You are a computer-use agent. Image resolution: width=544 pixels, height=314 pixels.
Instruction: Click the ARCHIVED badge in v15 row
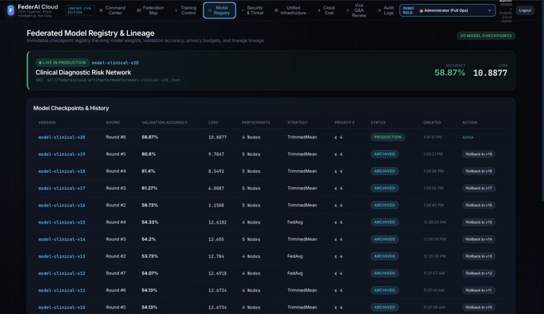[385, 222]
